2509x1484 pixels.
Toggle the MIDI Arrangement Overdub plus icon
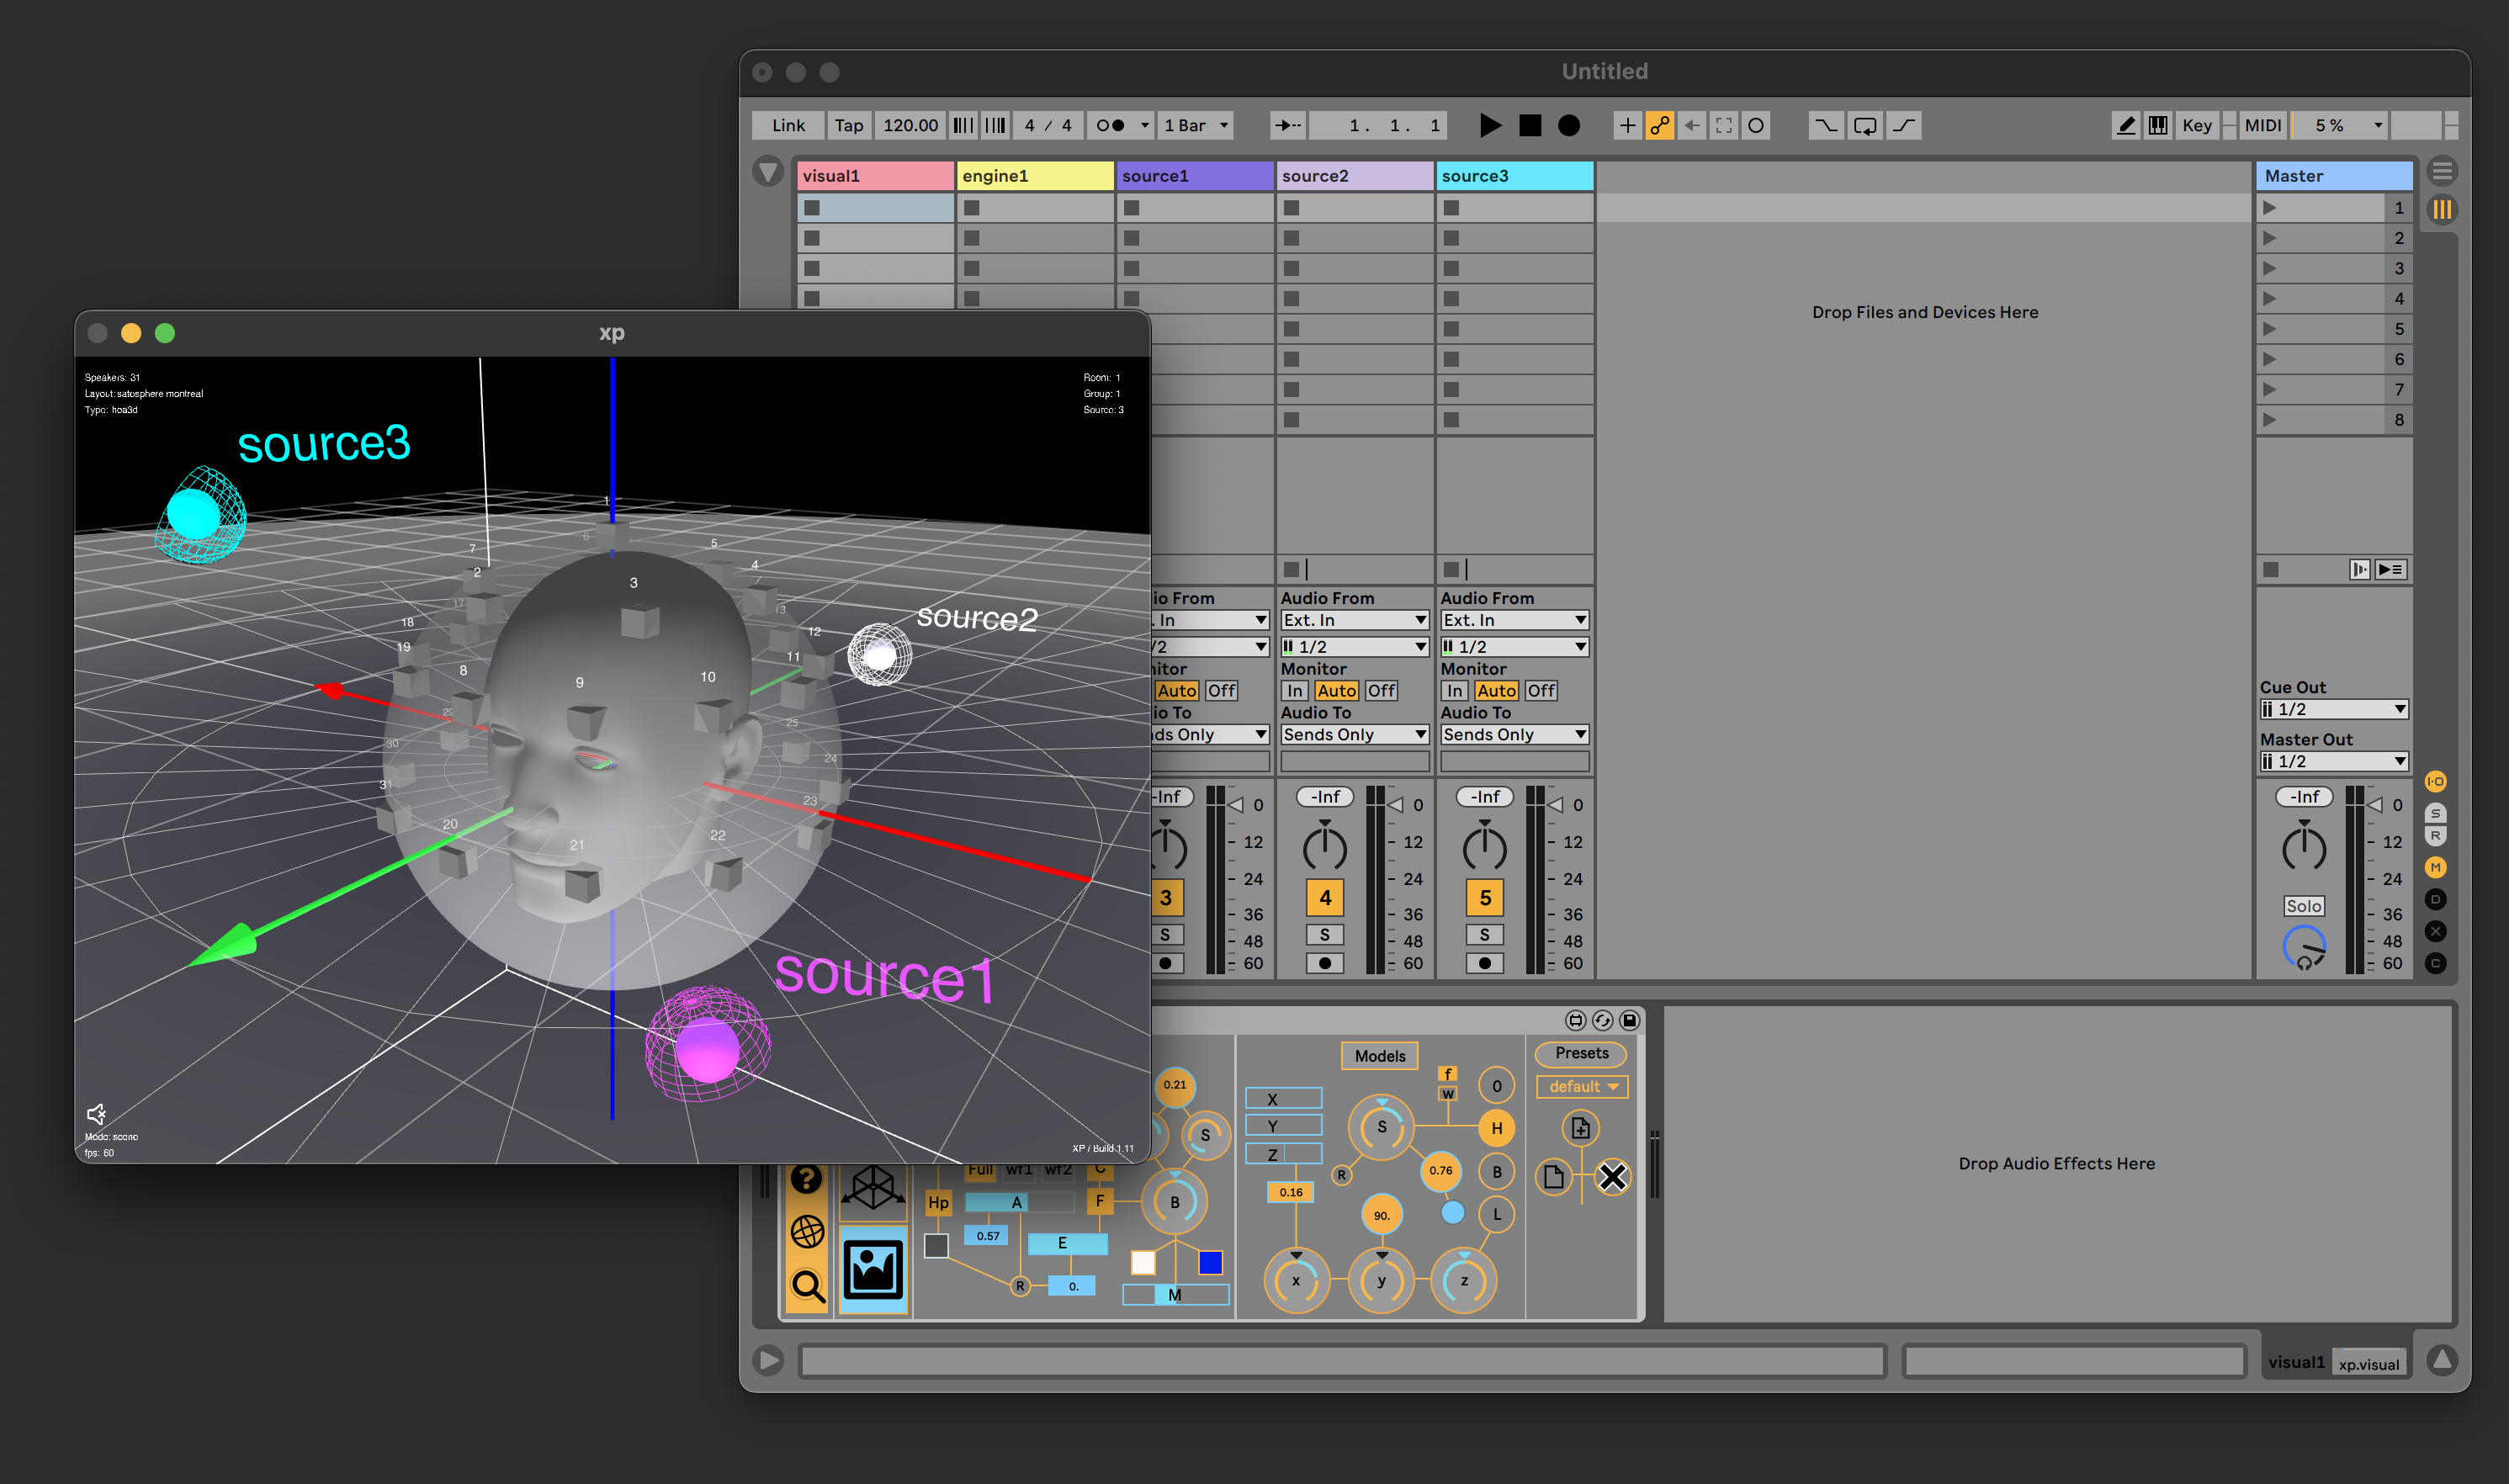tap(1627, 125)
